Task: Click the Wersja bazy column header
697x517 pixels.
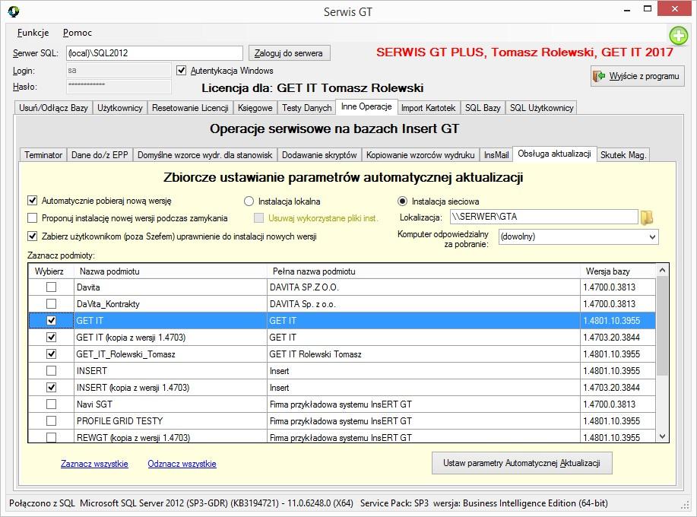Action: click(618, 271)
